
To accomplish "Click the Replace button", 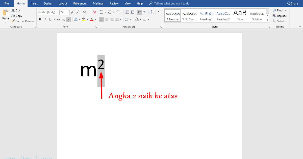I will pos(280,16).
